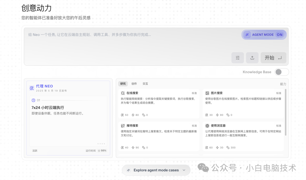
Task: Click the upload icon beside 开始
Action: (252, 58)
